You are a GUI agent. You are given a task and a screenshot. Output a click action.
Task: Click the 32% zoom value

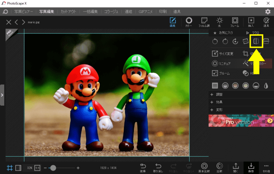click(x=30, y=168)
